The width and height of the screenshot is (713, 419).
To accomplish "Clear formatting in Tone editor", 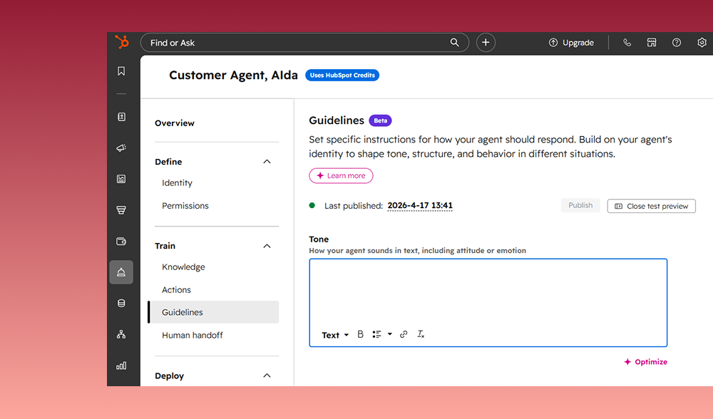I will 421,334.
